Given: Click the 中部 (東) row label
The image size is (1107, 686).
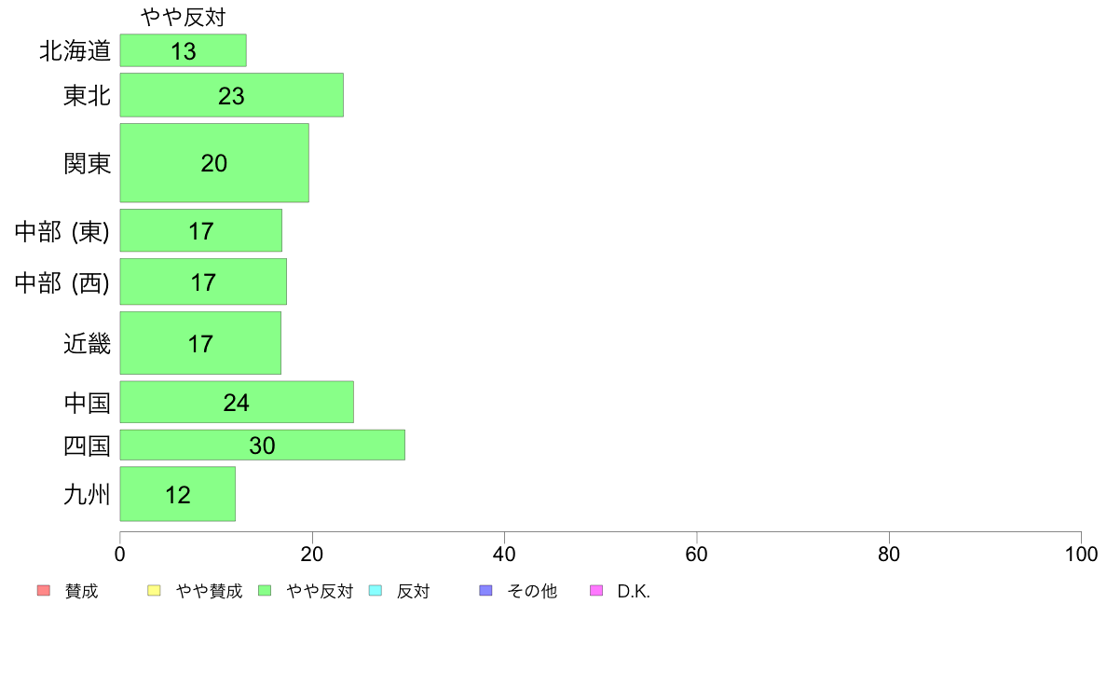Looking at the screenshot, I should pos(62,231).
